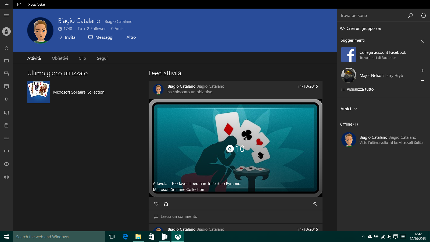Open My Games sidebar icon

click(6, 61)
